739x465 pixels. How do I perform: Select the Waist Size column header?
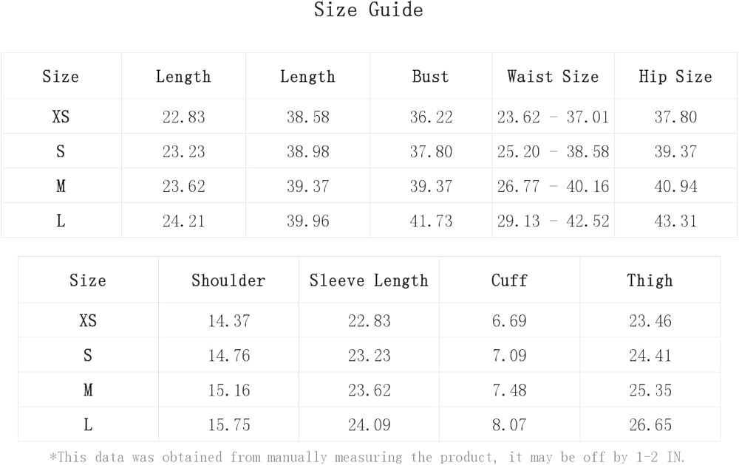click(553, 77)
